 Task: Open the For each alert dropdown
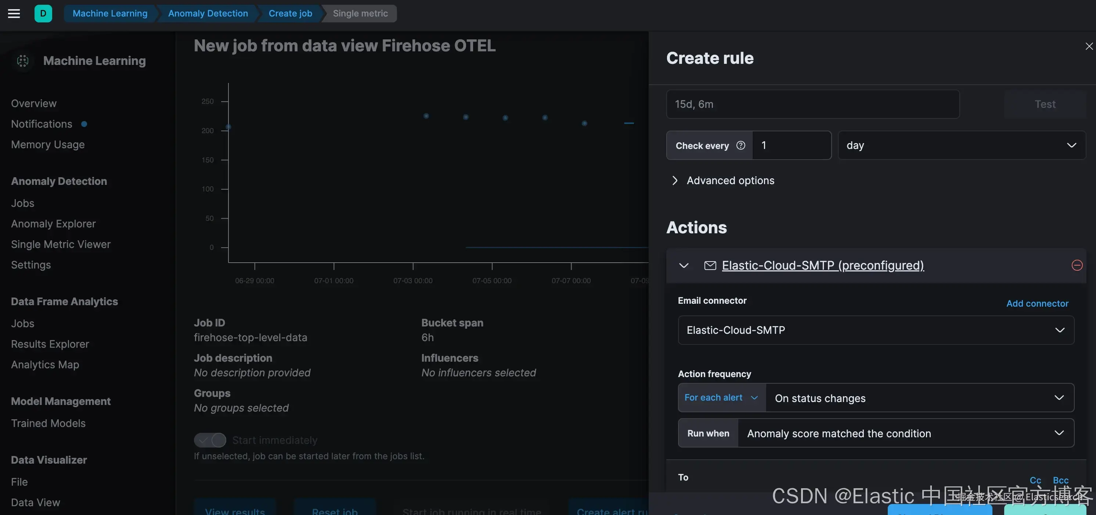tap(722, 398)
